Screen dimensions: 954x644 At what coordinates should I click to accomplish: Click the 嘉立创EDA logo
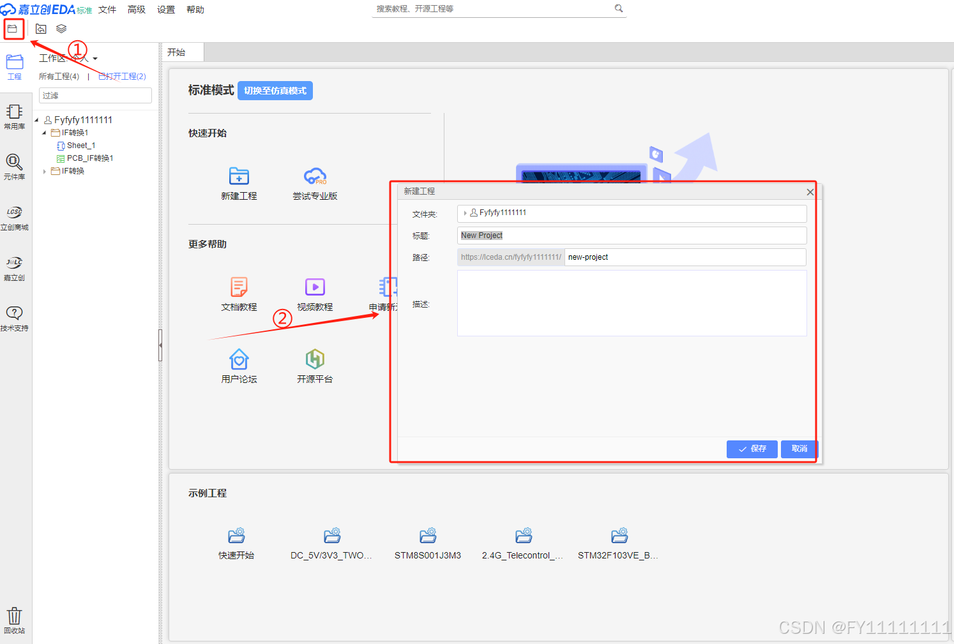46,10
